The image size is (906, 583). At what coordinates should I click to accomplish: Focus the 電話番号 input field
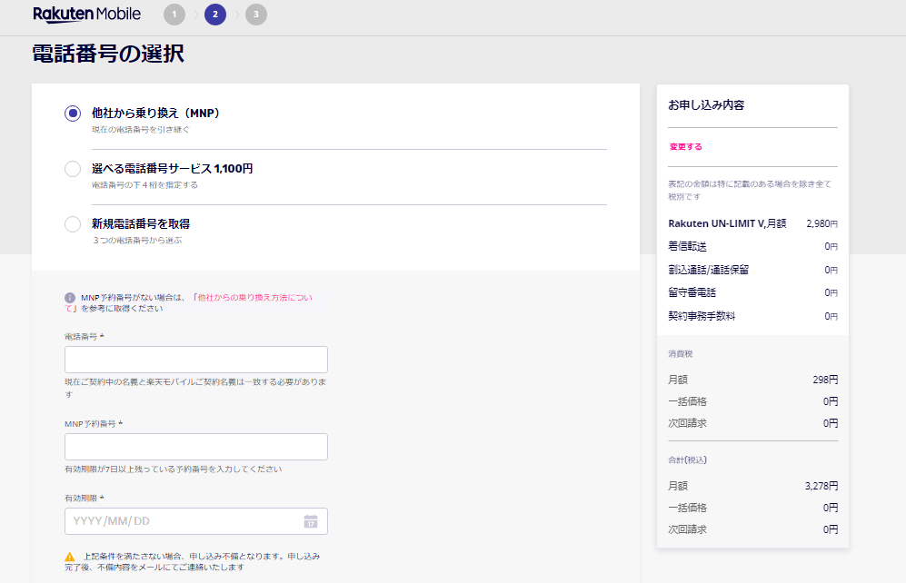click(196, 360)
